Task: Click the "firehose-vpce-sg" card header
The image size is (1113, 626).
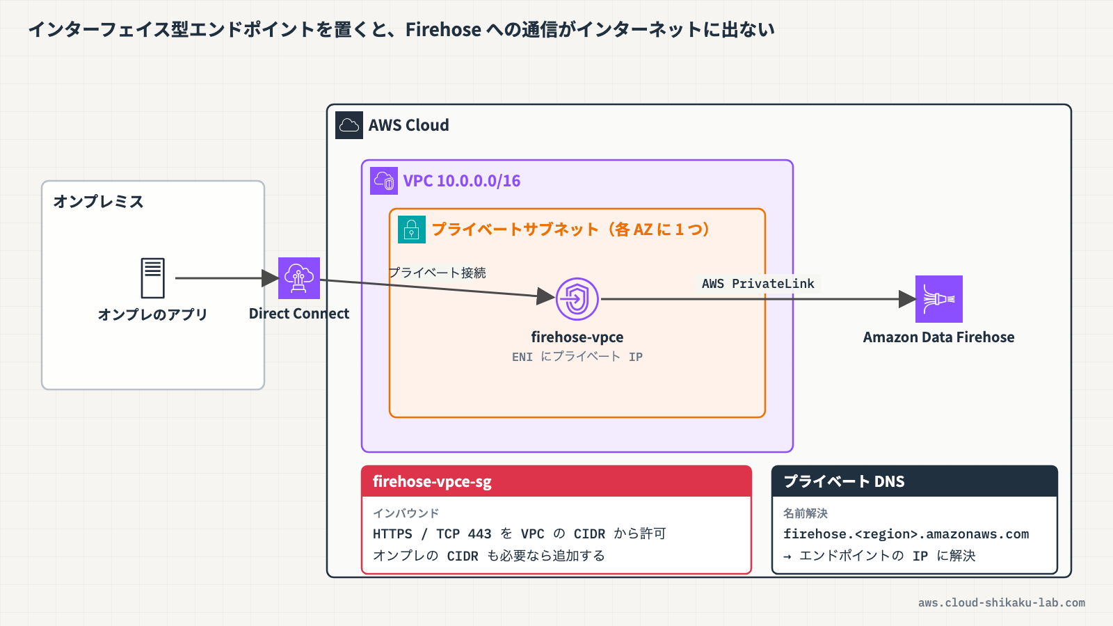Action: (x=556, y=481)
